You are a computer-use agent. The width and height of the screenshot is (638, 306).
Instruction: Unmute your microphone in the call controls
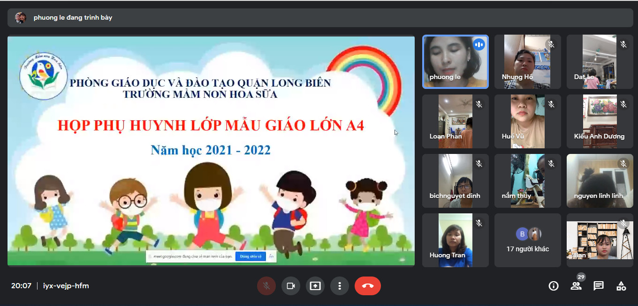(x=266, y=286)
